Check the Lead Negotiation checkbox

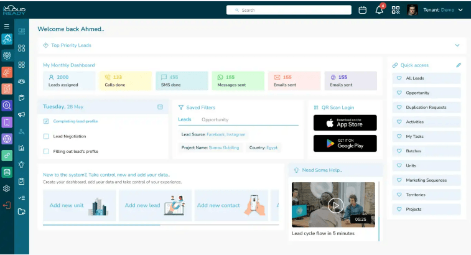tap(46, 136)
